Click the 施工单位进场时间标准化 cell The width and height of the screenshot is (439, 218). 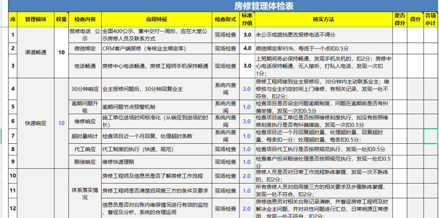click(157, 121)
